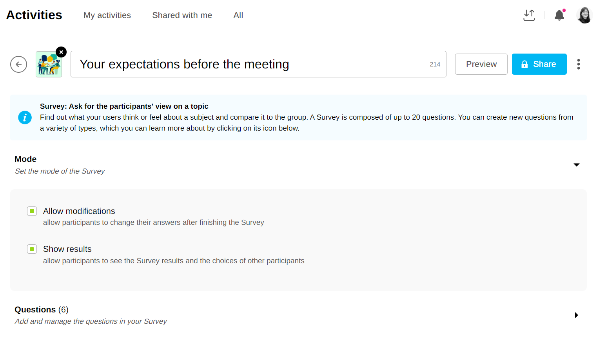Click the blue Share button
597x339 pixels.
[x=539, y=64]
